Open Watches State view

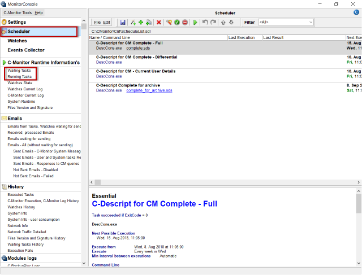(20, 83)
